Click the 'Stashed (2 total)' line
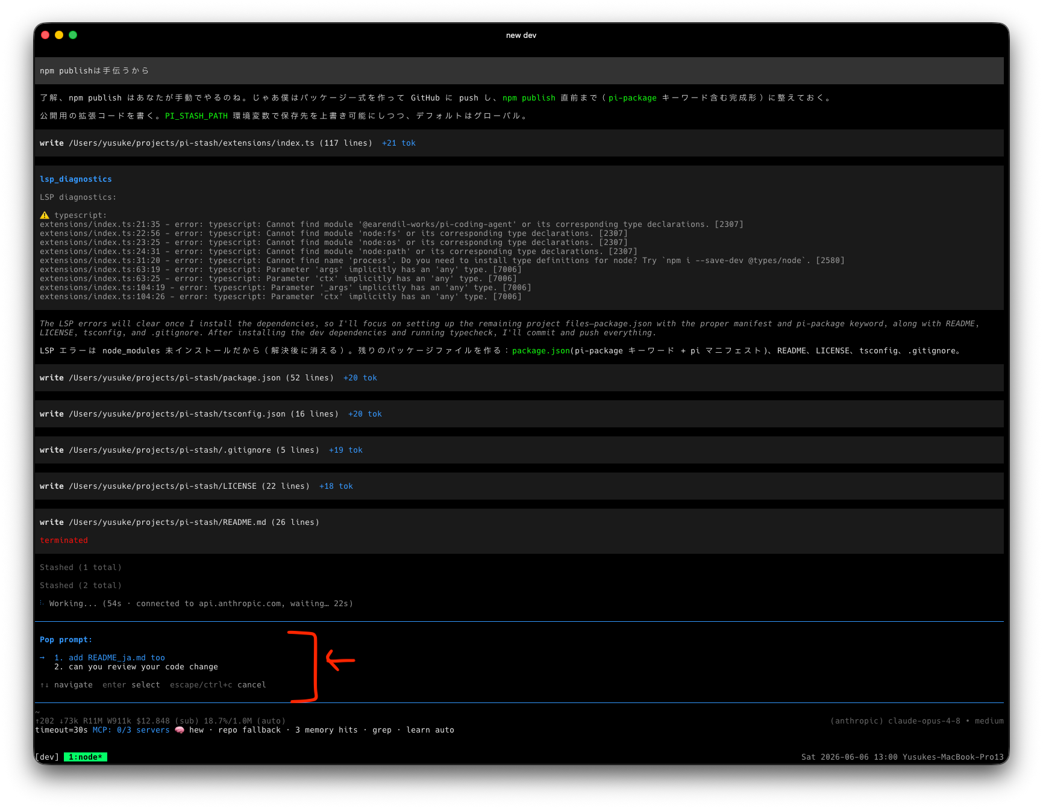1043x809 pixels. [x=81, y=585]
